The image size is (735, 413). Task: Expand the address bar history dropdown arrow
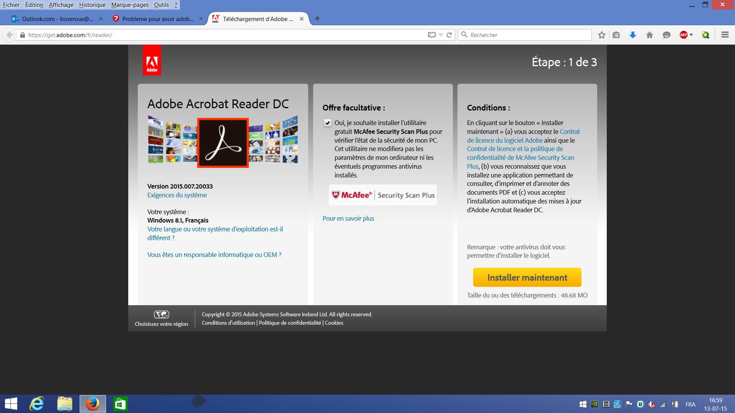(441, 35)
